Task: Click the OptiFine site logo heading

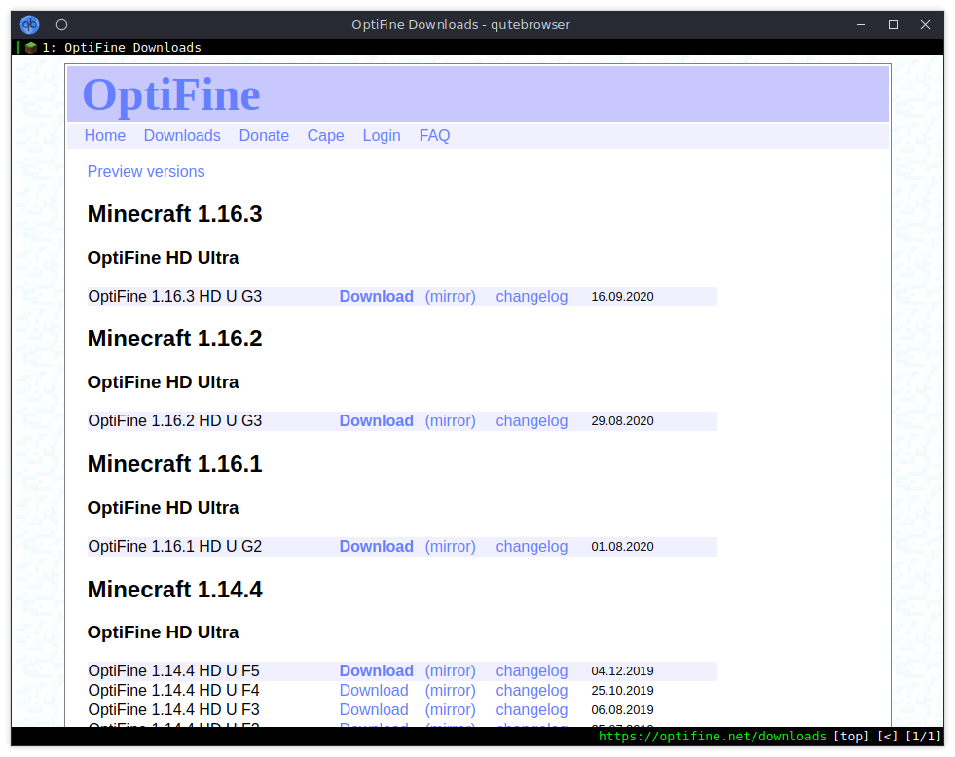Action: coord(171,95)
